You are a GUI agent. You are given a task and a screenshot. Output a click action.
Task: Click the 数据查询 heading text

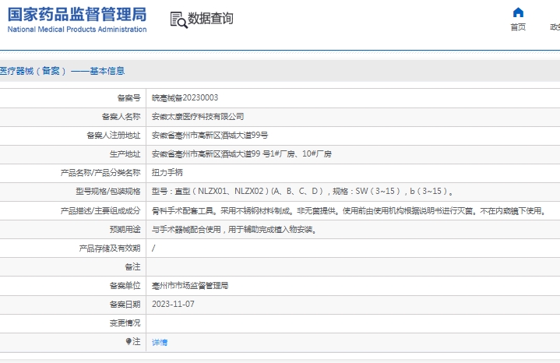210,18
